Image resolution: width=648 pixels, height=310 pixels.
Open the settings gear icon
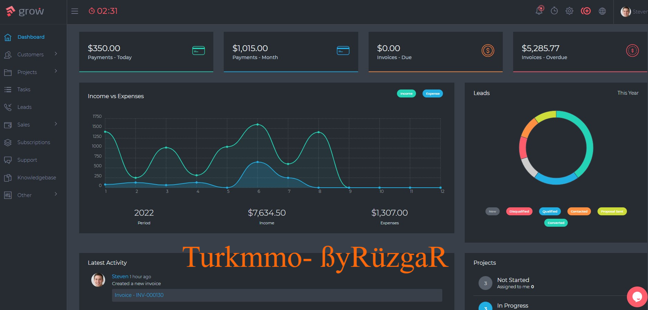[x=570, y=11]
